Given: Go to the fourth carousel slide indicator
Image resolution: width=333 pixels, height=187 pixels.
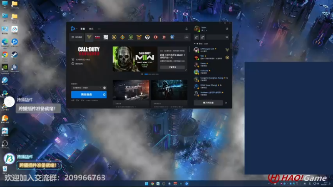Looking at the screenshot, I should point(157,74).
